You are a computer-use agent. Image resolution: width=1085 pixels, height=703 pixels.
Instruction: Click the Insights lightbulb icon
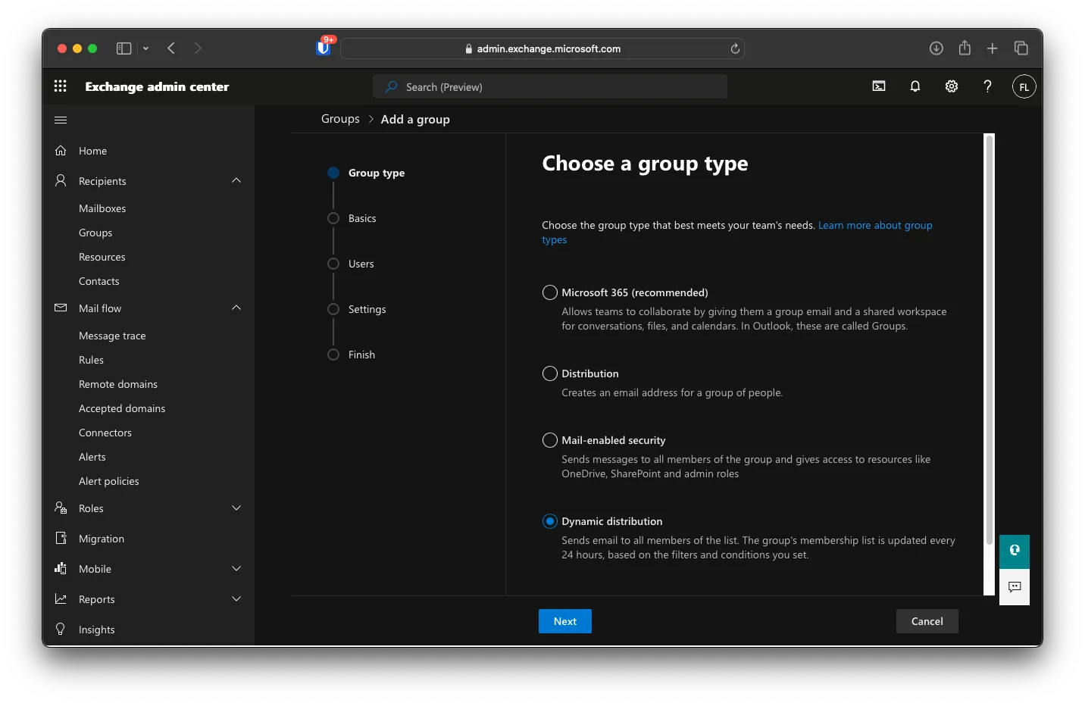pyautogui.click(x=61, y=629)
